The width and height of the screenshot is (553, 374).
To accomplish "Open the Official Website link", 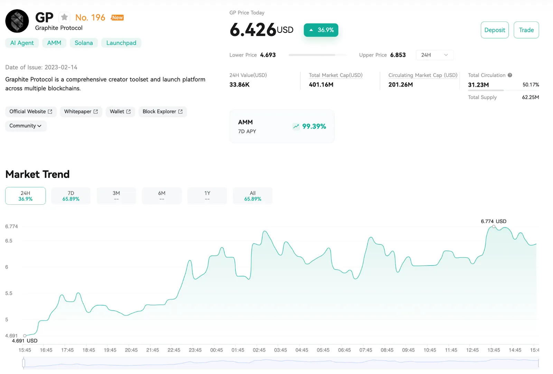I will [x=31, y=111].
